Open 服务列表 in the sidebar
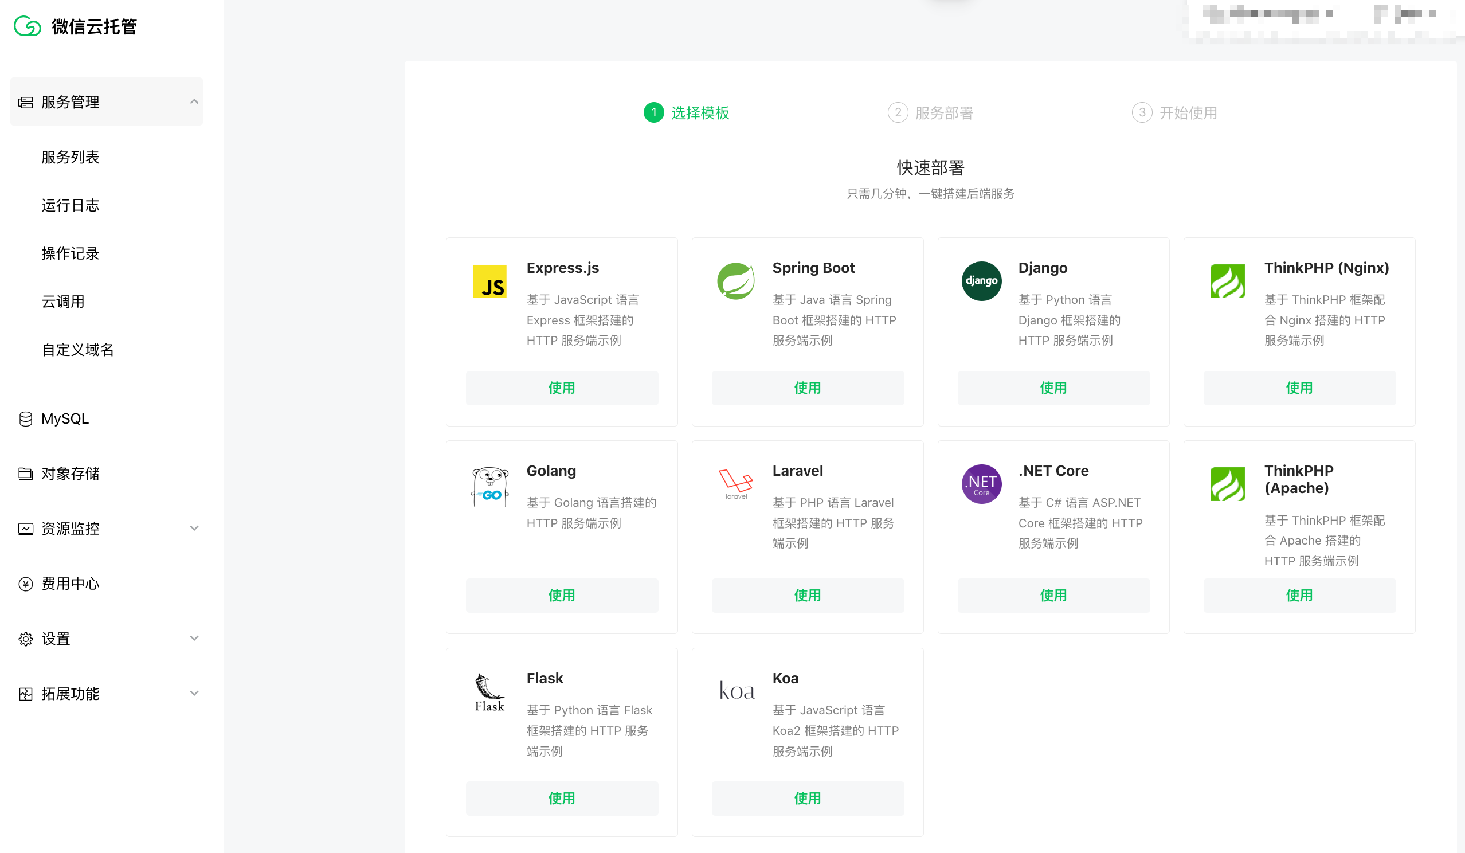This screenshot has width=1465, height=853. point(70,157)
